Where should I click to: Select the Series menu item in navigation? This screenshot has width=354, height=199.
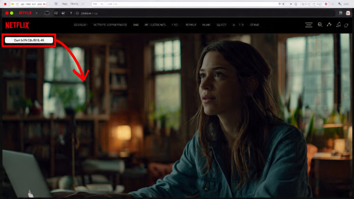(255, 25)
